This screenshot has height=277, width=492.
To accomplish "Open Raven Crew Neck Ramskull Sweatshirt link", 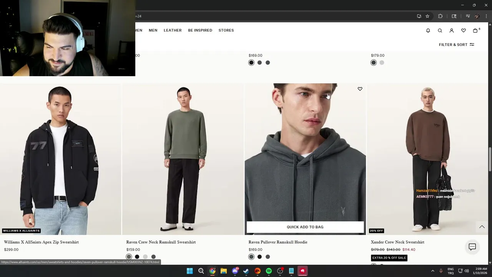I will pyautogui.click(x=161, y=242).
